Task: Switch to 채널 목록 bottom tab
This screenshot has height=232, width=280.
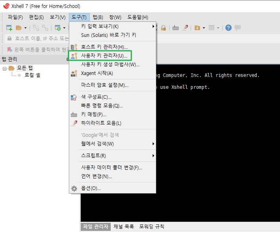Action: point(124,226)
